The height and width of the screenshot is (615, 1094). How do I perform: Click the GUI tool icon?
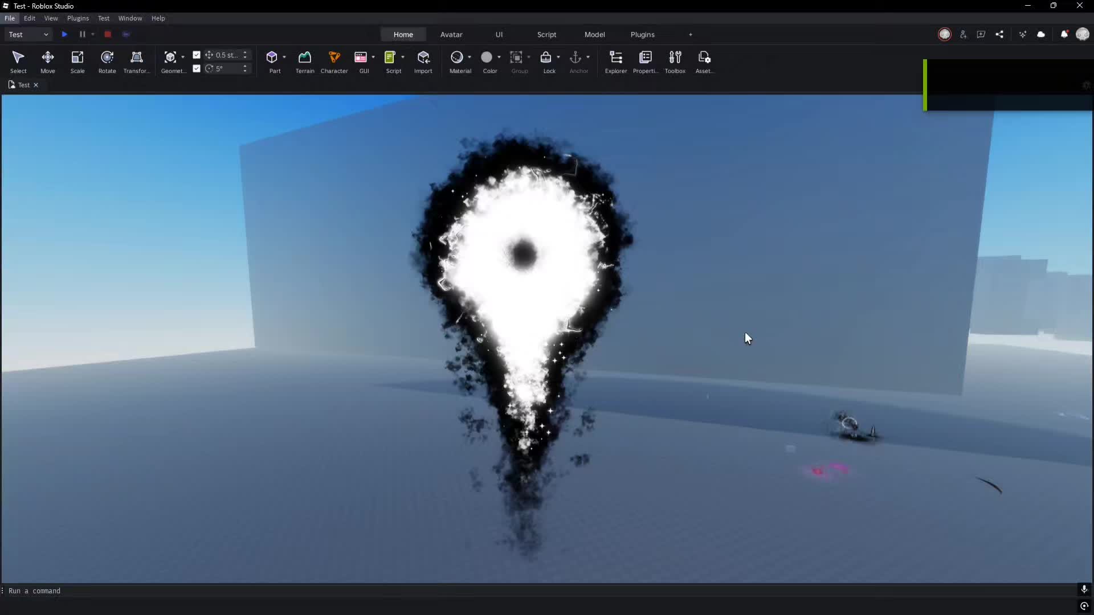(361, 58)
